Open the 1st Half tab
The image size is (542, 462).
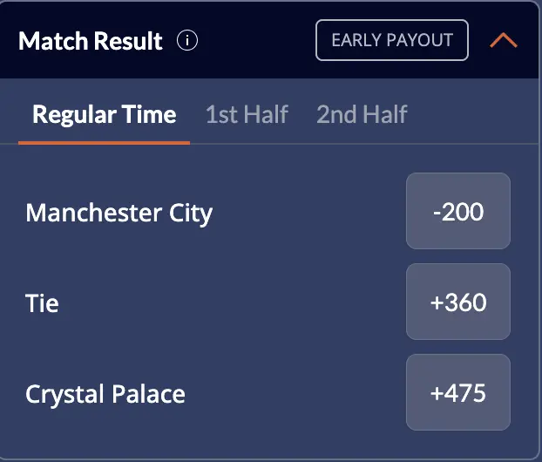[247, 114]
